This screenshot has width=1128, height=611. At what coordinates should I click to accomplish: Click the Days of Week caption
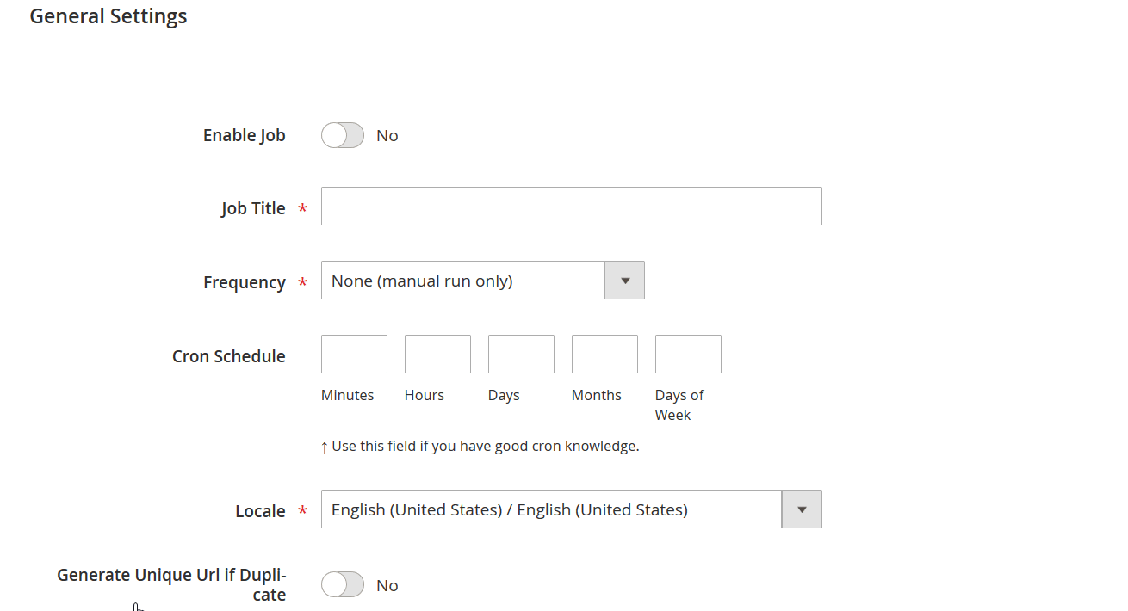click(679, 404)
